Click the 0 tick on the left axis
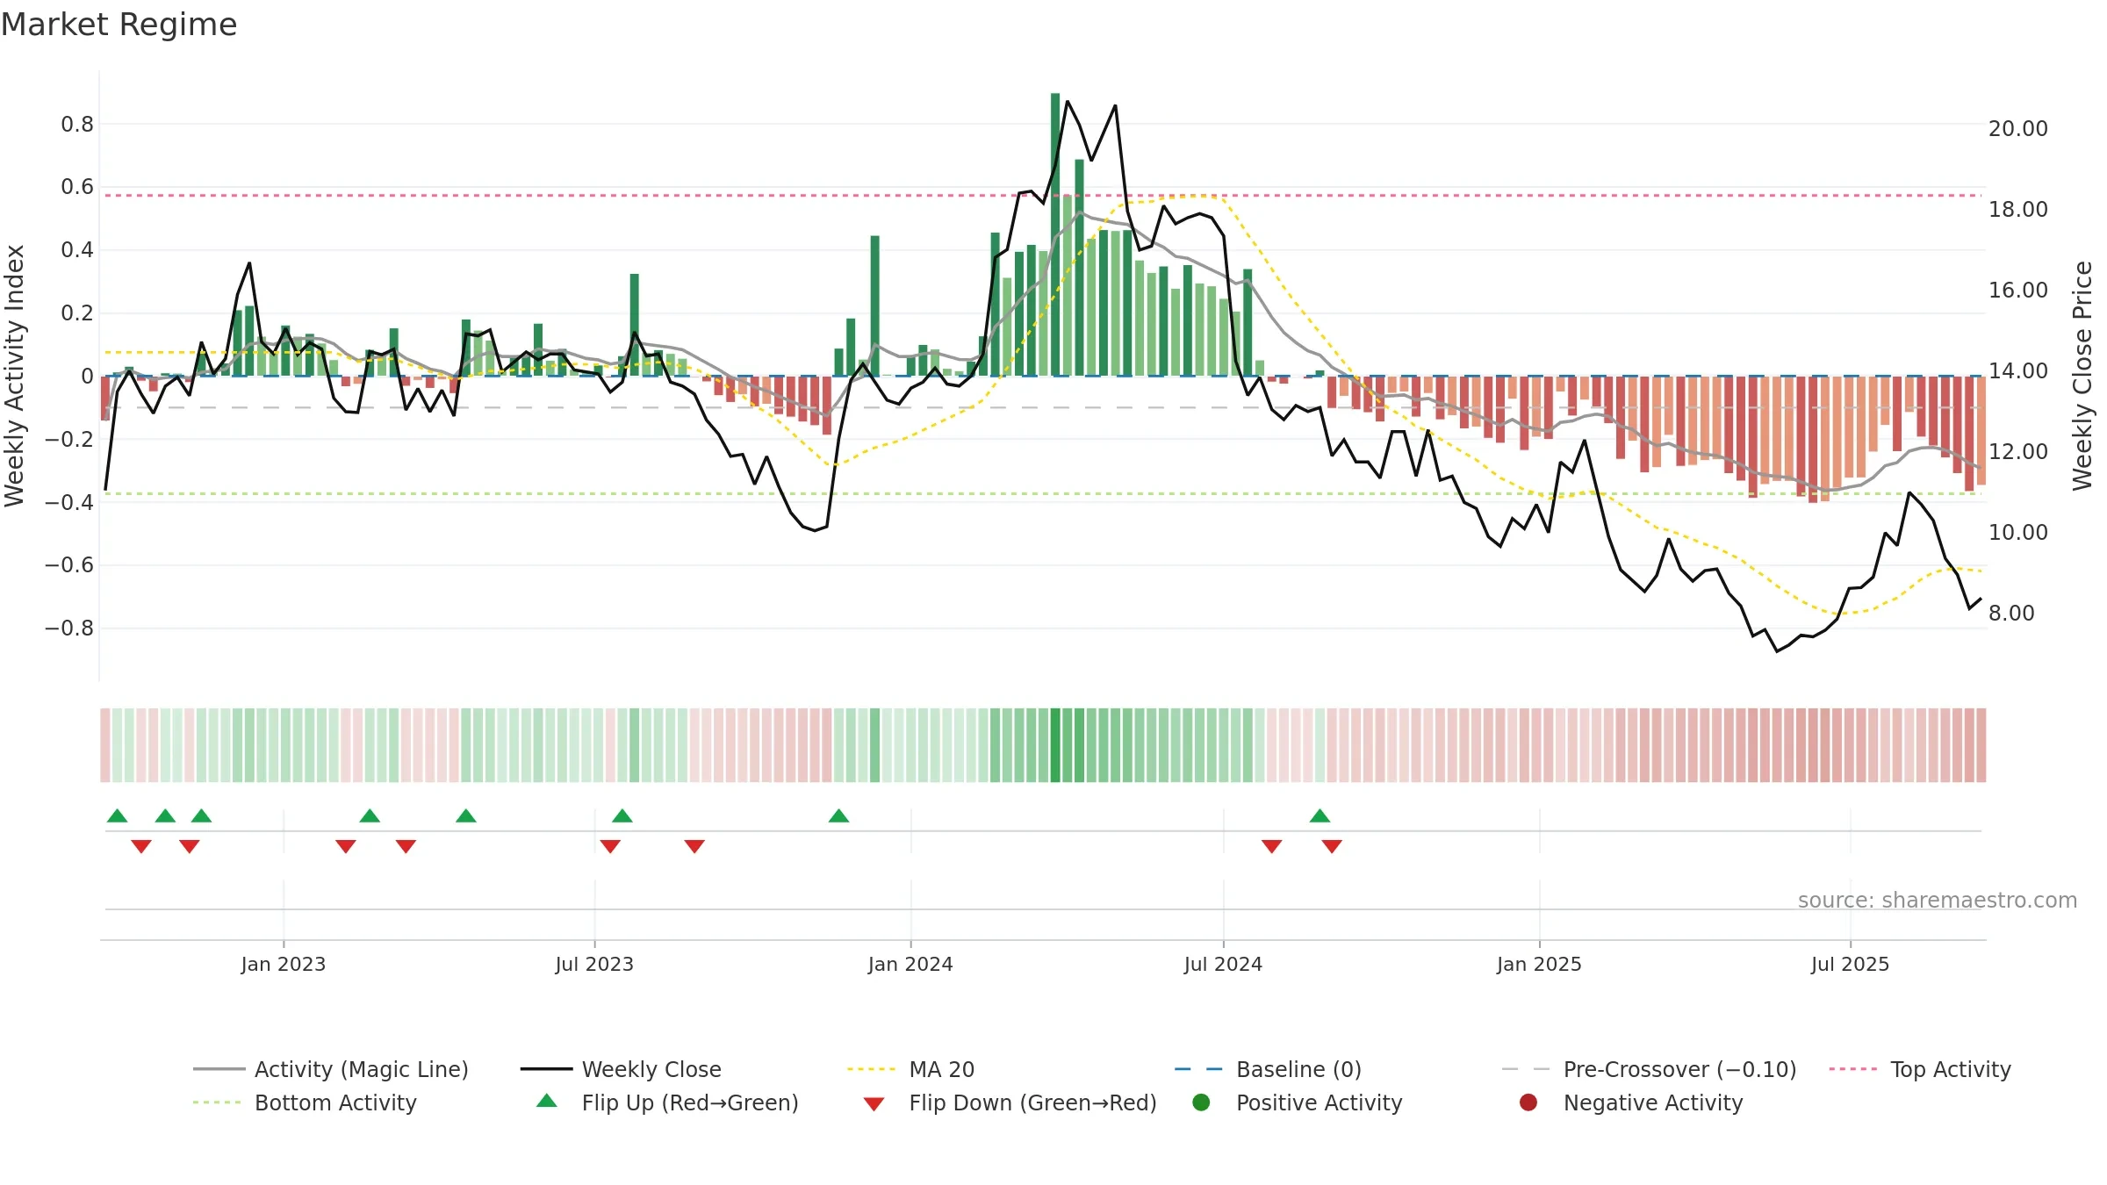The height and width of the screenshot is (1185, 2107). (87, 376)
